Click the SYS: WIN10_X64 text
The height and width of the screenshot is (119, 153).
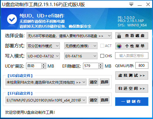point(132,25)
